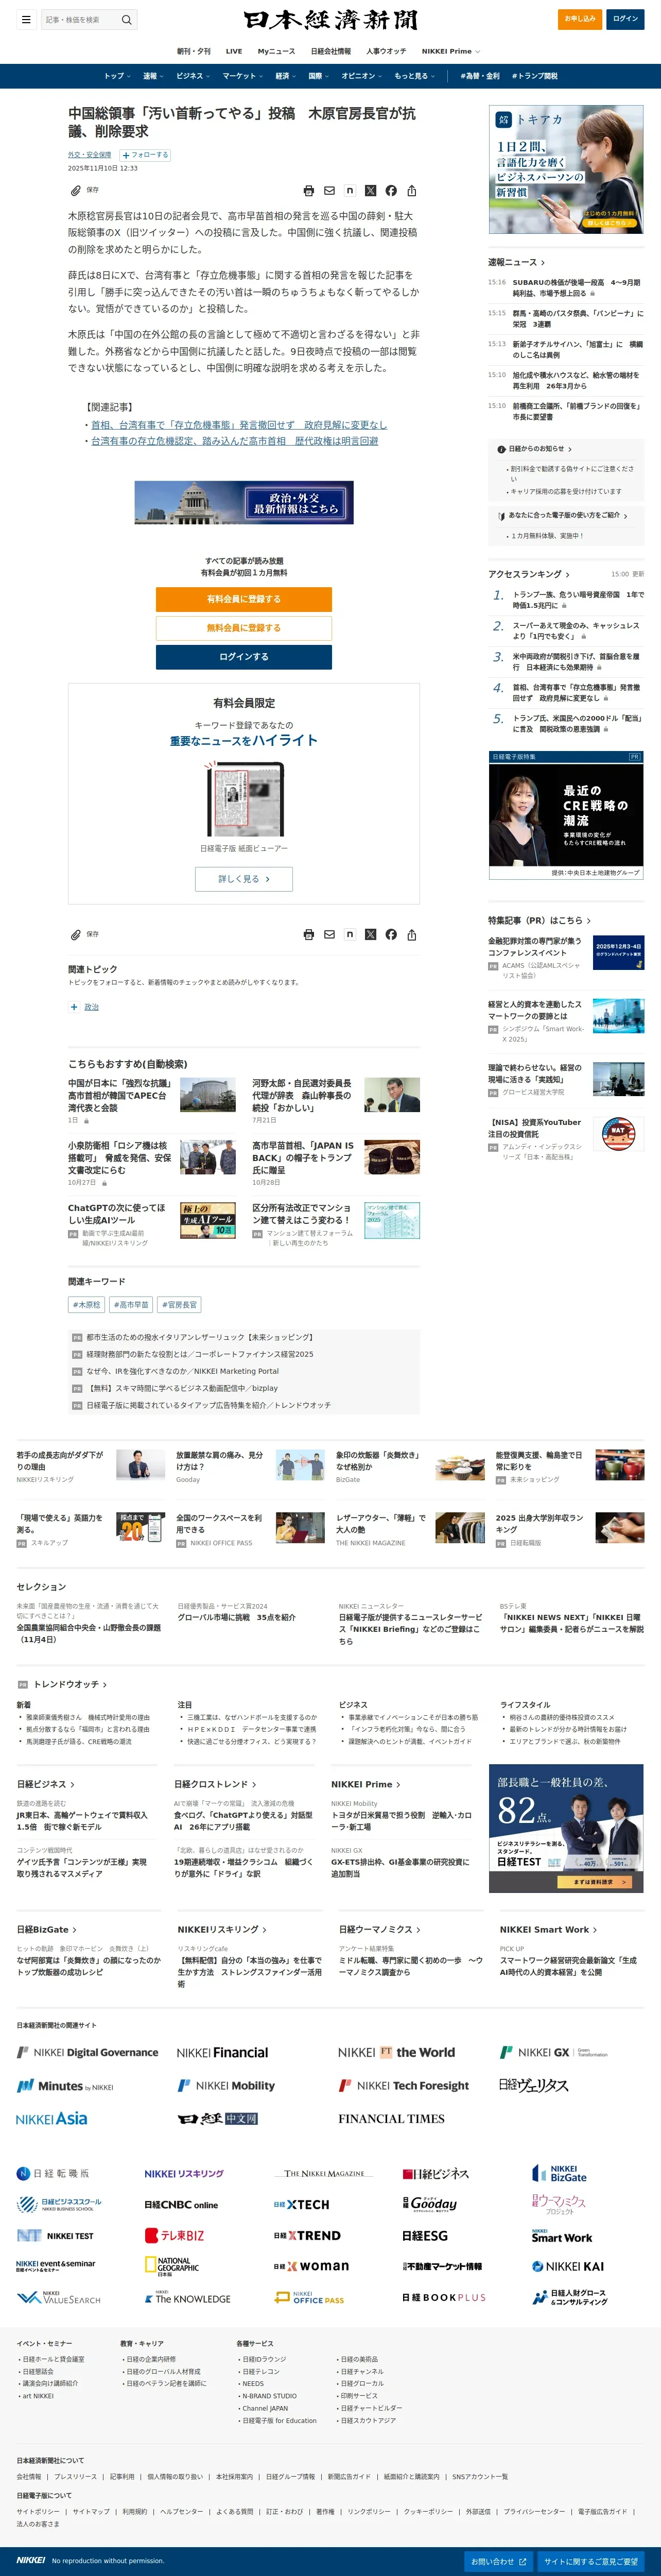661x2576 pixels.
Task: Open the hamburger menu at top left
Action: tap(26, 19)
